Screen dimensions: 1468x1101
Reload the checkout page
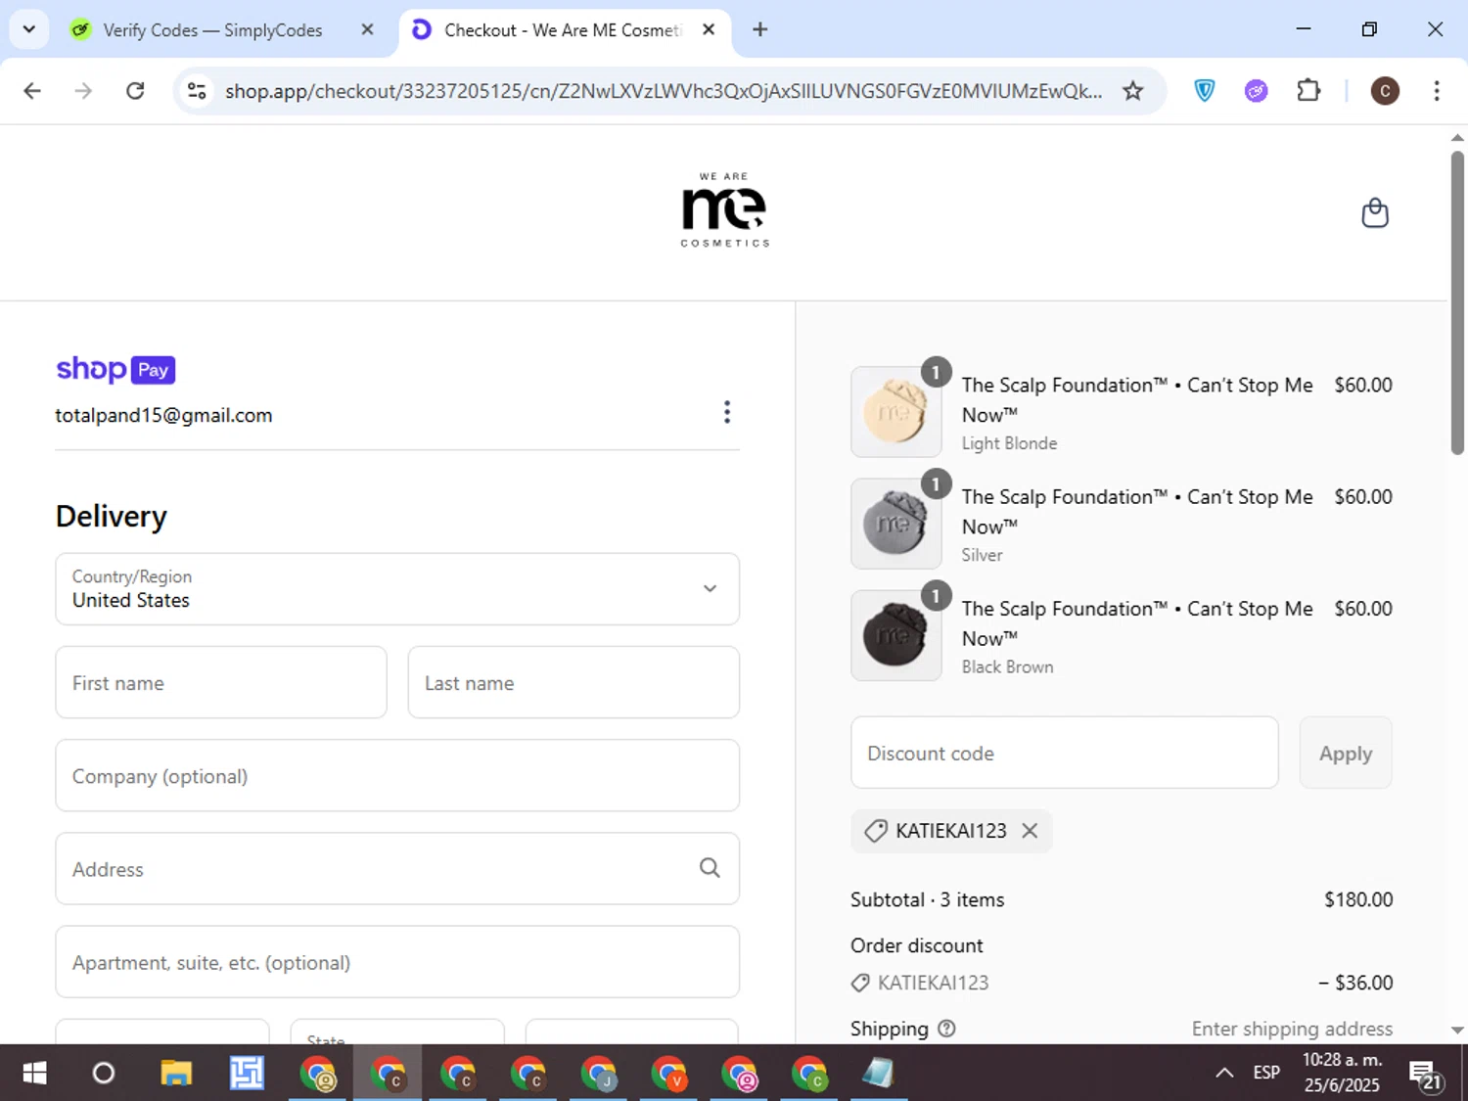click(135, 91)
